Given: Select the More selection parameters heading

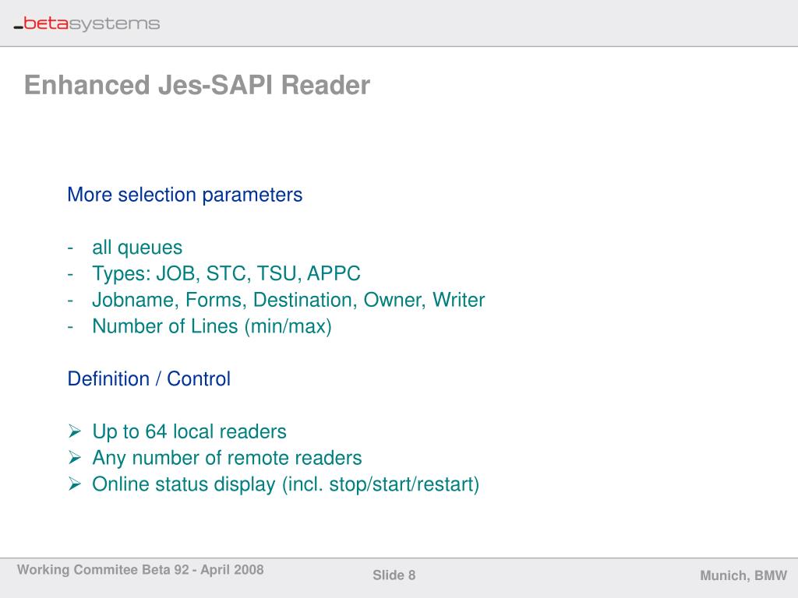Looking at the screenshot, I should (x=185, y=195).
